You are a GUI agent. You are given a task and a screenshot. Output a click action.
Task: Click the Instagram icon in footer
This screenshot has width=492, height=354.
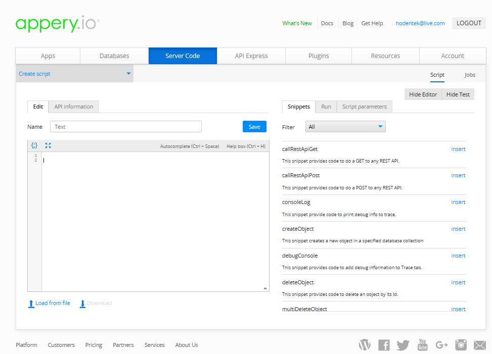pos(461,345)
